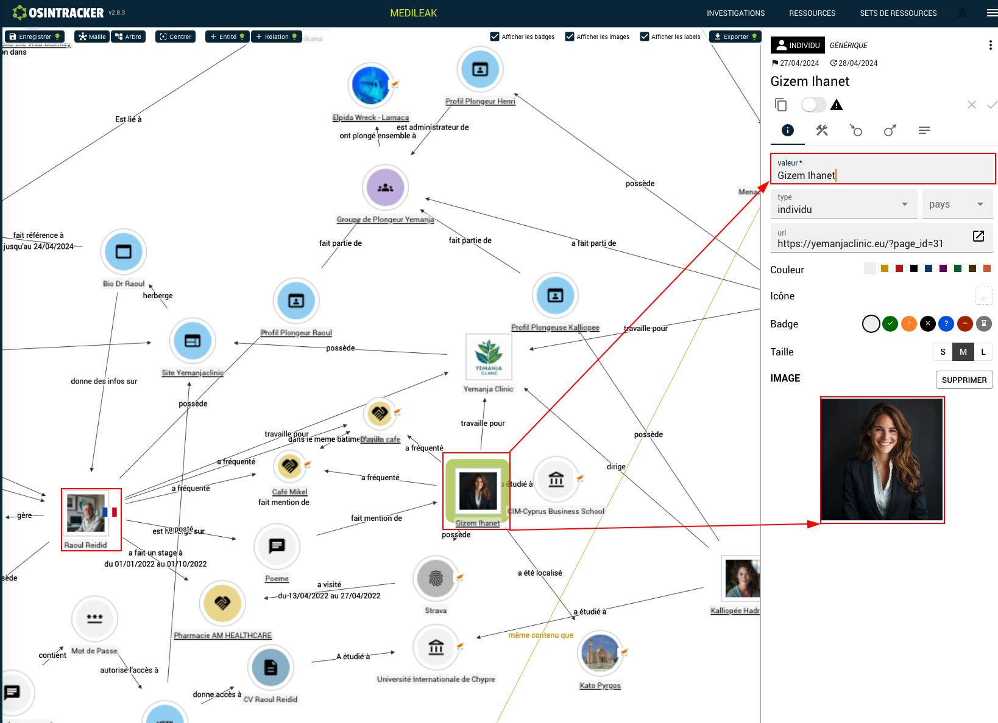Open the tools tab with wrench icon
The width and height of the screenshot is (998, 723).
point(822,130)
